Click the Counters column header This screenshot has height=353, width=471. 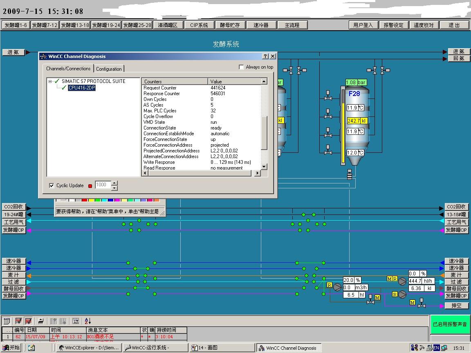click(x=175, y=81)
